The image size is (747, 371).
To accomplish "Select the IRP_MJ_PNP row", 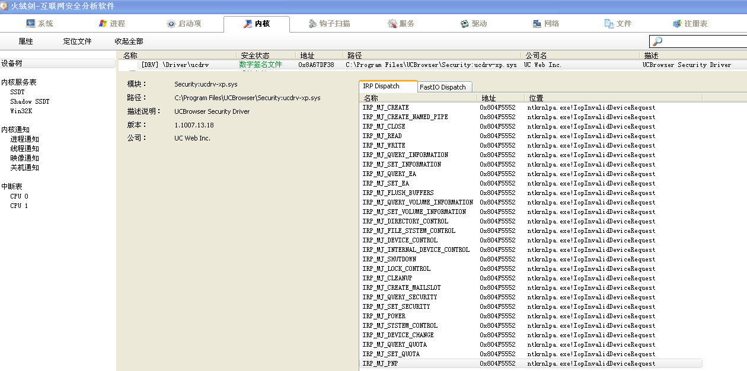I will (531, 363).
